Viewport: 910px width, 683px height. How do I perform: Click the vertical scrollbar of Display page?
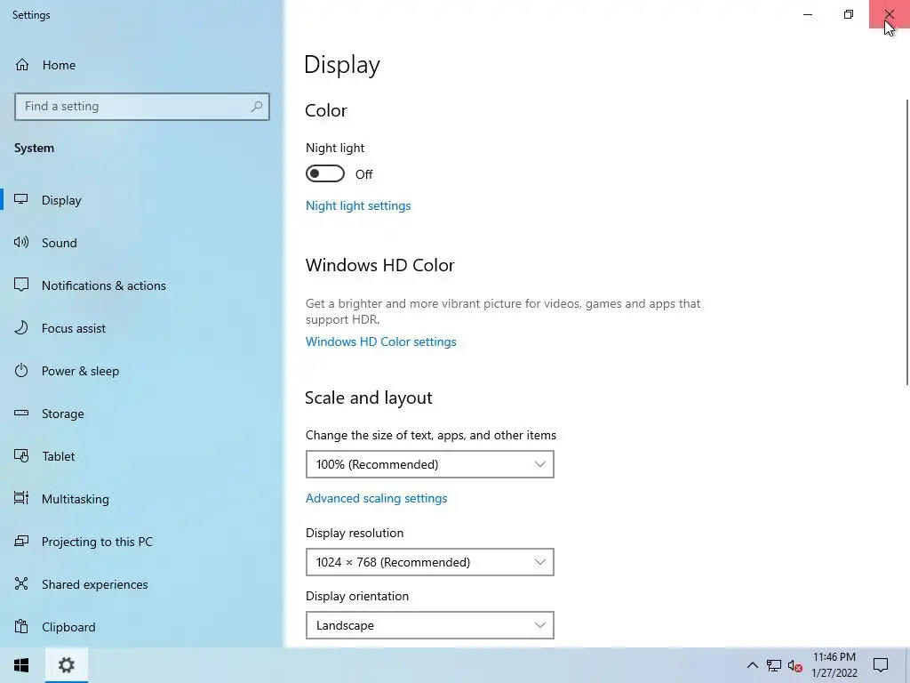[x=907, y=242]
